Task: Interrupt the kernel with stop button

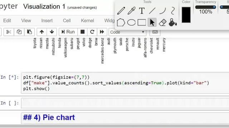Action: pyautogui.click(x=83, y=32)
